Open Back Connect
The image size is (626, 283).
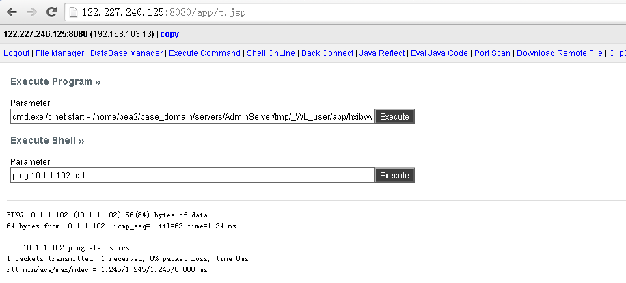(327, 53)
